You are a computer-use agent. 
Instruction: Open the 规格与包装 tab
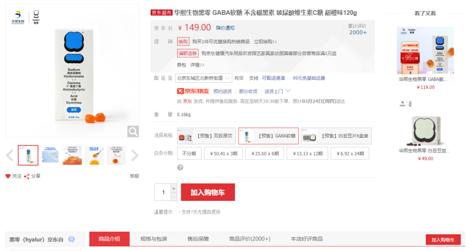pyautogui.click(x=154, y=239)
